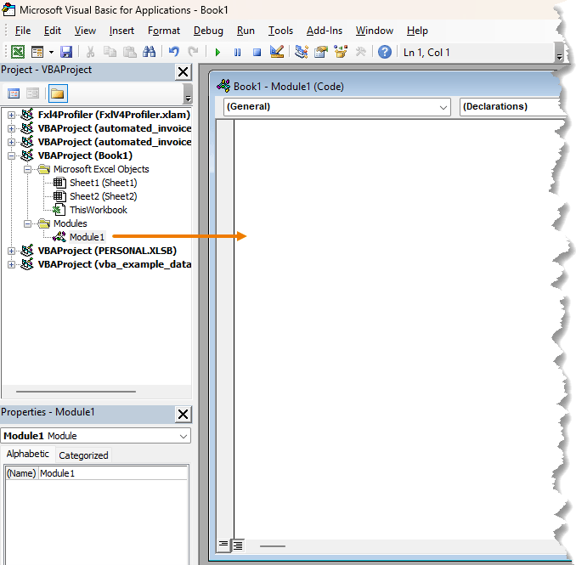Open Find with the binoculars icon
Screen dimensions: 576x565
tap(150, 52)
